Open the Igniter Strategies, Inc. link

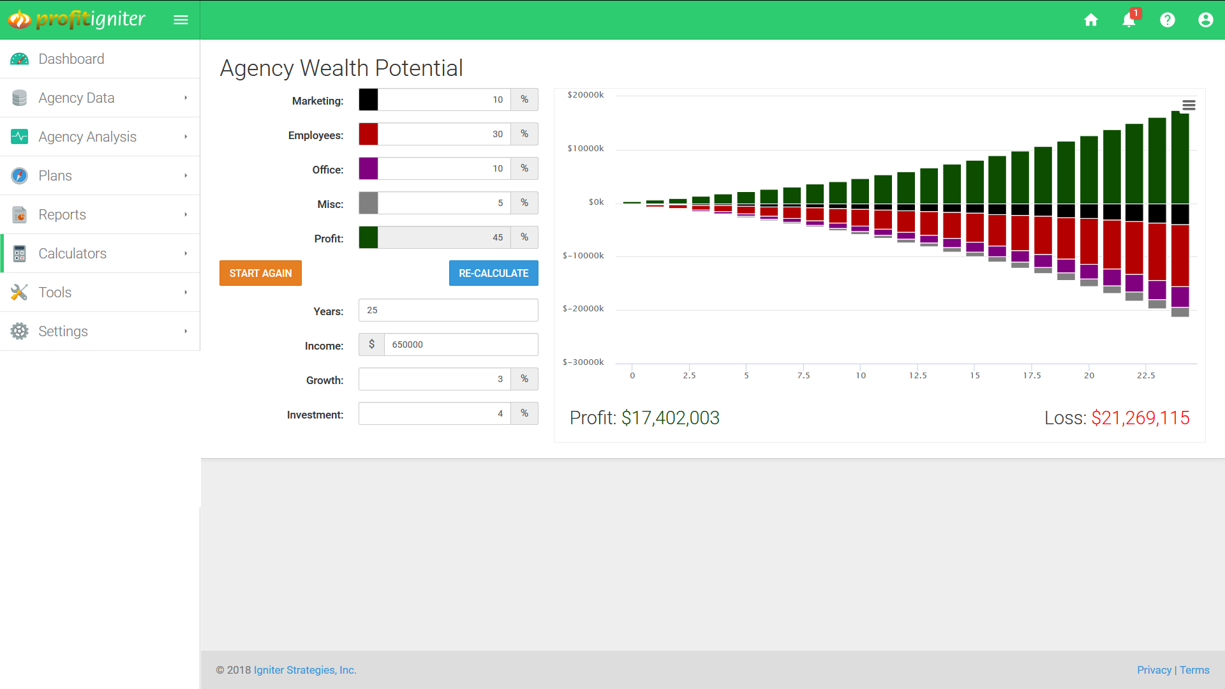click(x=305, y=670)
